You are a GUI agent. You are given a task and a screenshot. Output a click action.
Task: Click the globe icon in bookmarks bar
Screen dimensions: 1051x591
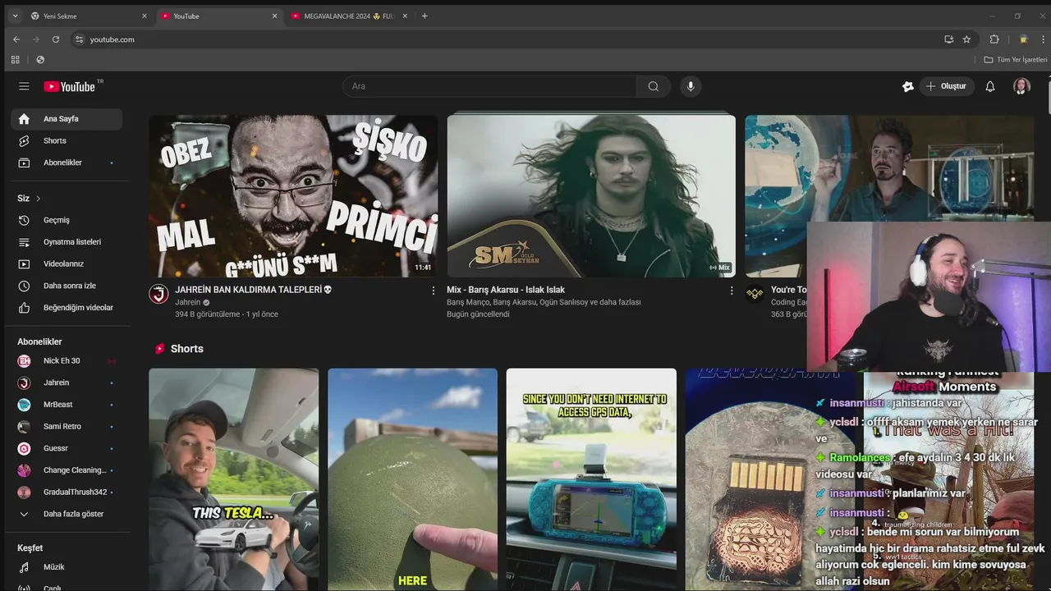[x=40, y=60]
